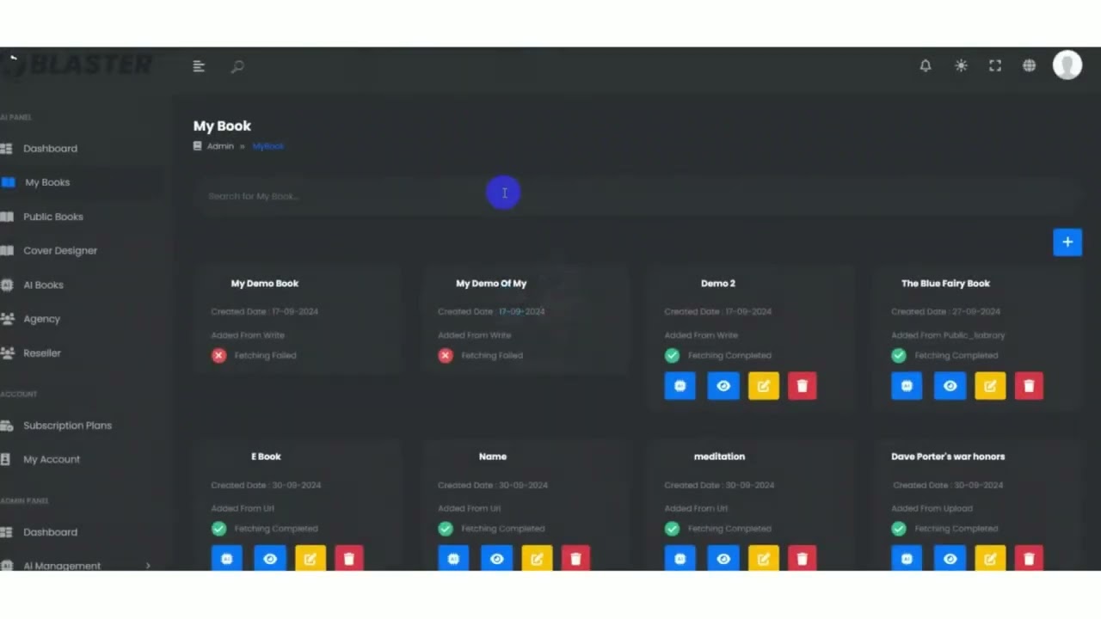
Task: Click the Admin breadcrumb link
Action: (220, 146)
